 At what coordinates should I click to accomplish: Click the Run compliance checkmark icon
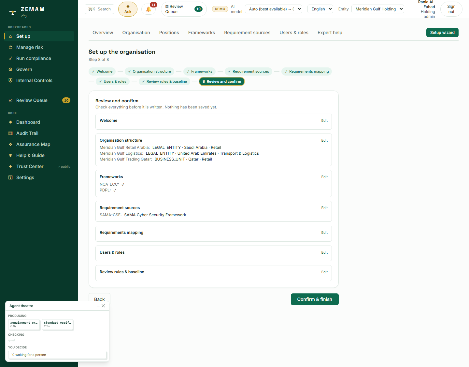click(x=10, y=58)
